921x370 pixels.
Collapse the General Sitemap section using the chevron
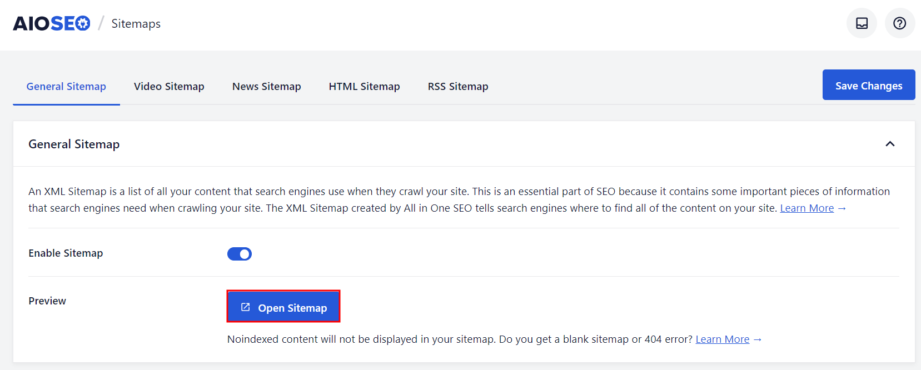(890, 144)
